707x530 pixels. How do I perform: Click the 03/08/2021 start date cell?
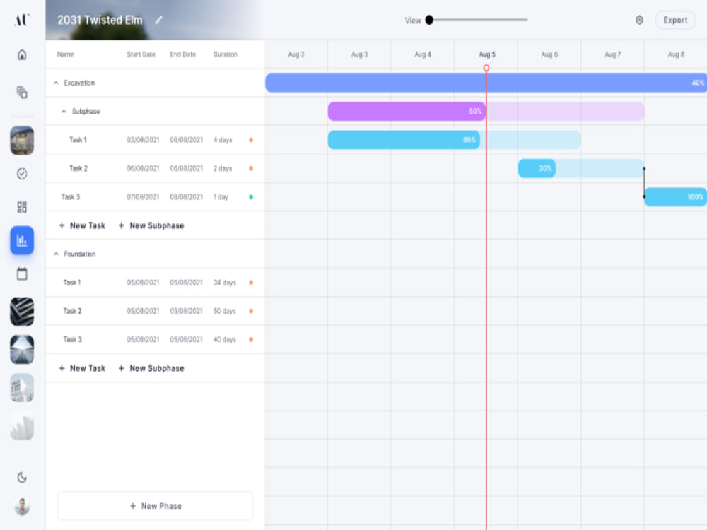point(143,140)
